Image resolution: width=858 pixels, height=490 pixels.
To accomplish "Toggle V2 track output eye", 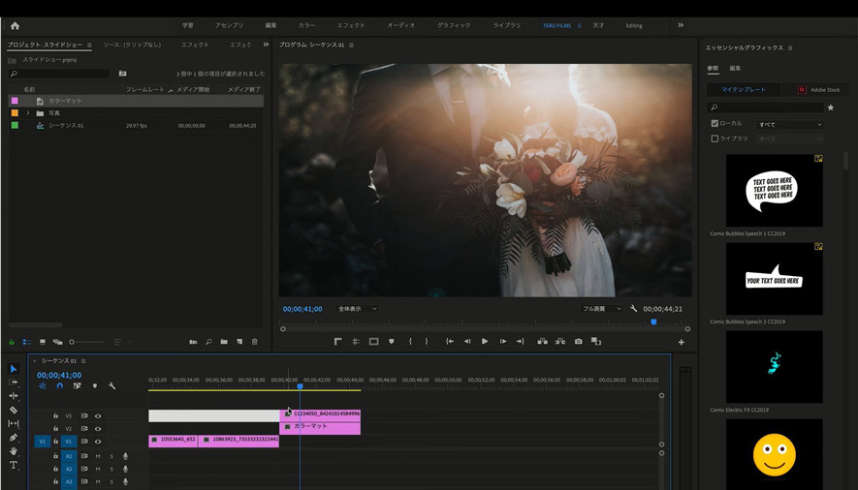I will pos(98,429).
